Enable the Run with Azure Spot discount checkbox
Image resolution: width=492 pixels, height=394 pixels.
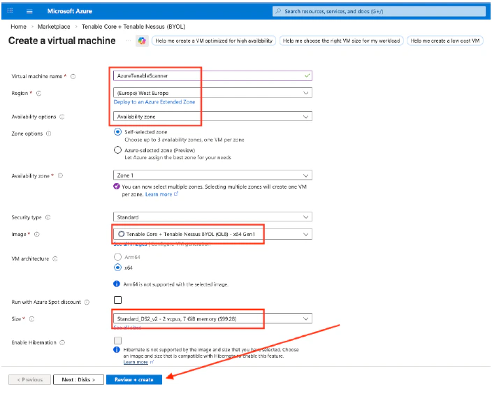click(117, 300)
